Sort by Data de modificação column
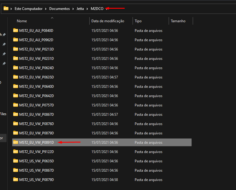The image size is (236, 190). point(108,21)
